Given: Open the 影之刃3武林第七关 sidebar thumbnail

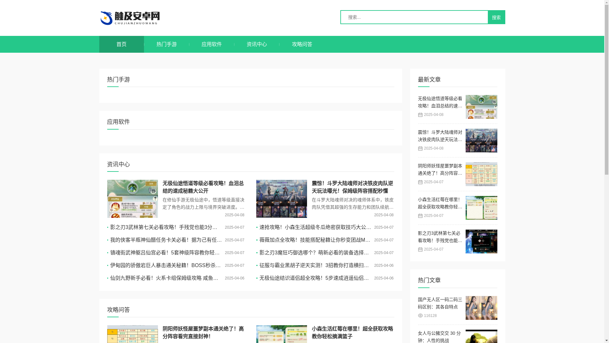Looking at the screenshot, I should click(481, 242).
